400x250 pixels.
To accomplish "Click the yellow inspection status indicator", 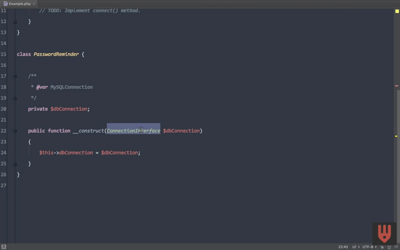I will pyautogui.click(x=397, y=11).
